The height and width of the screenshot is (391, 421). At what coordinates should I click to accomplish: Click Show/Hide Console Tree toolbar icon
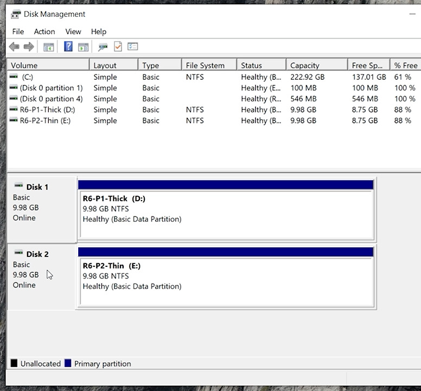click(49, 47)
